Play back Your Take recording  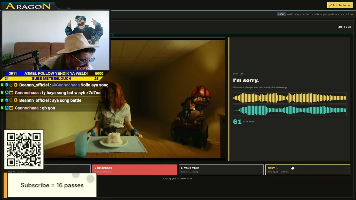click(x=221, y=170)
